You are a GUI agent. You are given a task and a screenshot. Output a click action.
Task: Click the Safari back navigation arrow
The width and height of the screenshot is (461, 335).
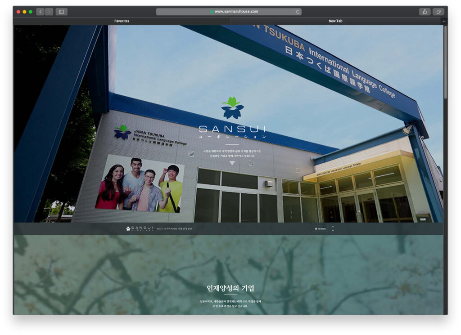coord(40,12)
